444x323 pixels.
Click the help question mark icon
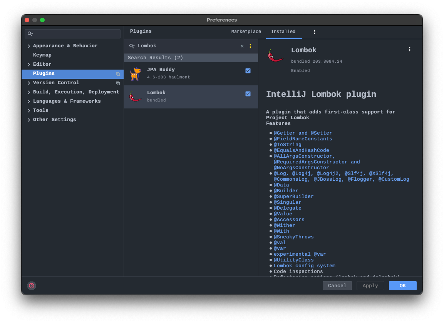coord(32,286)
